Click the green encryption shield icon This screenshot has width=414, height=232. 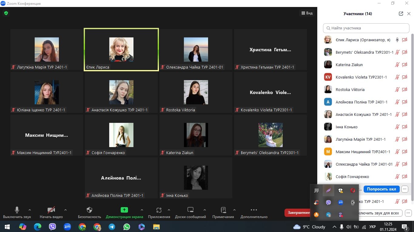(6, 13)
